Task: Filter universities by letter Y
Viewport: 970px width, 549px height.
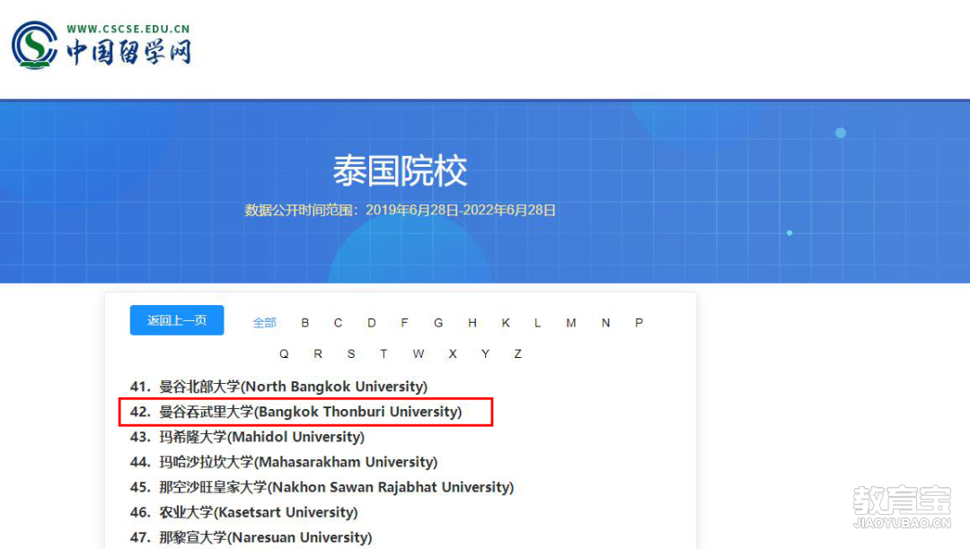Action: pyautogui.click(x=485, y=353)
